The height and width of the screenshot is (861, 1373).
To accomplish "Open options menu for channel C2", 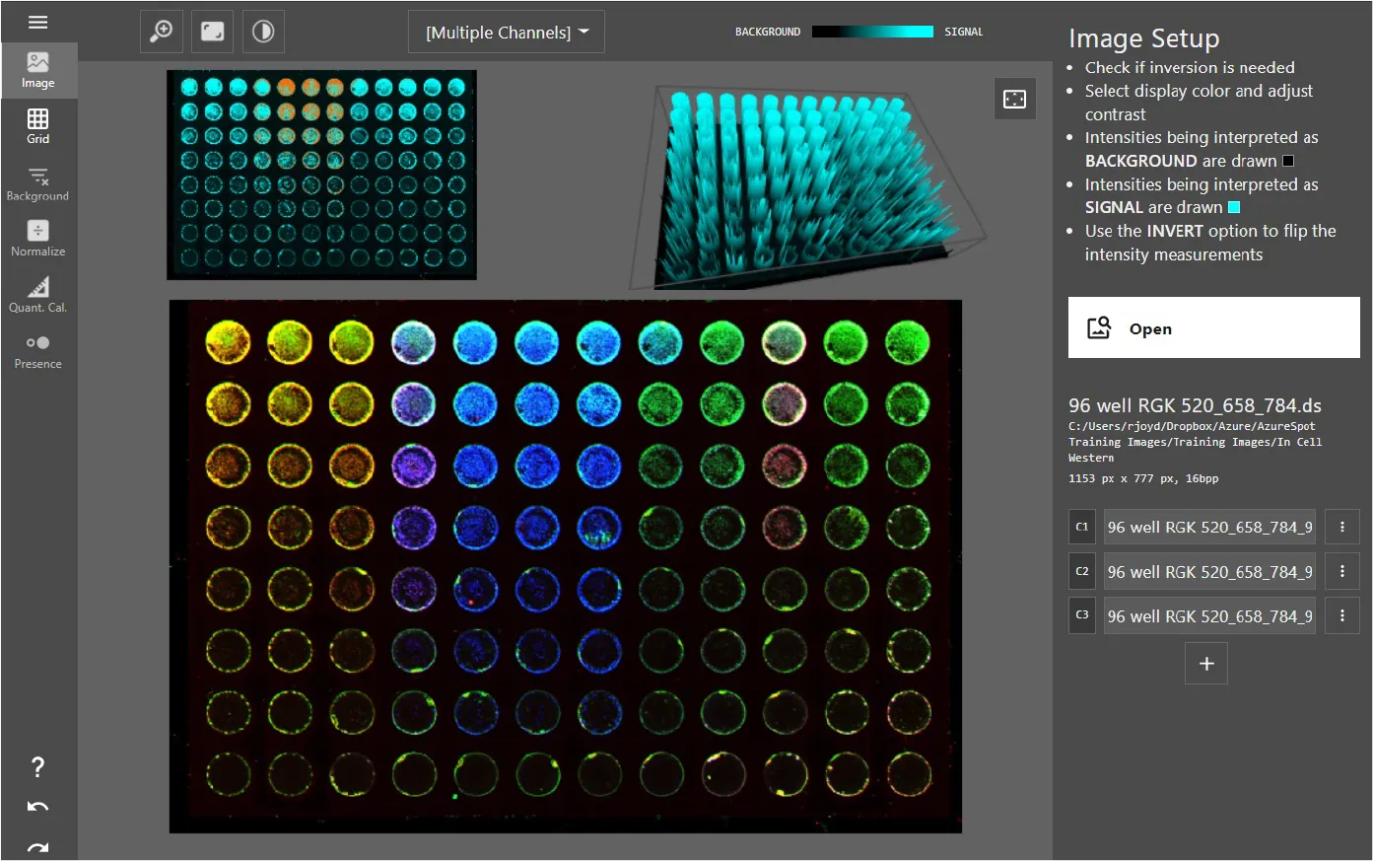I will tap(1341, 571).
